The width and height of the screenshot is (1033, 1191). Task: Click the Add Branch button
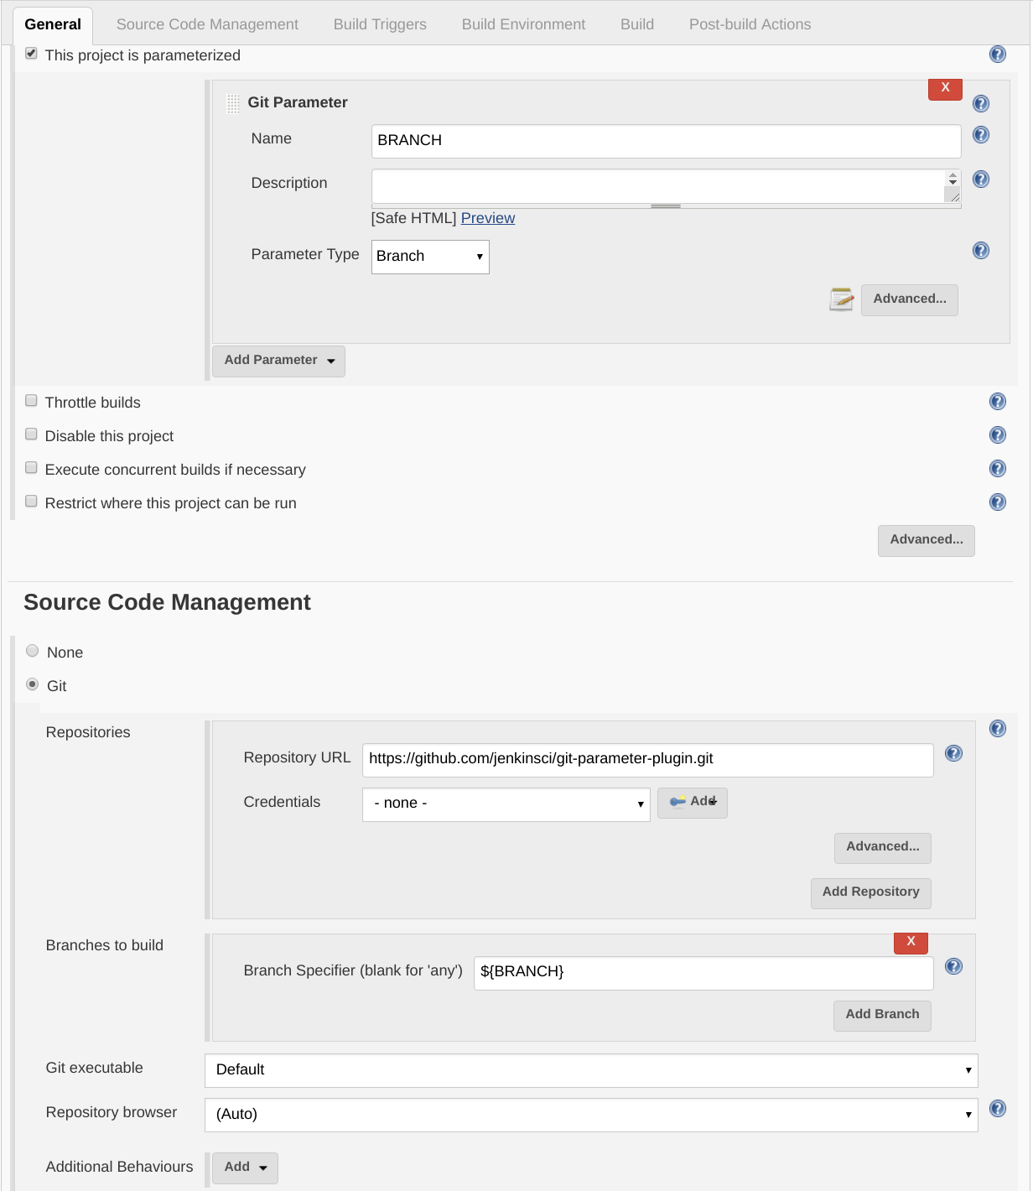tap(882, 1015)
